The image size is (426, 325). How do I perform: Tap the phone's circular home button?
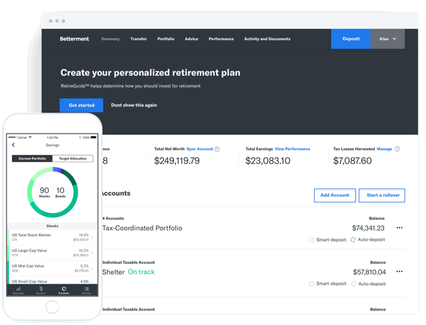(52, 307)
